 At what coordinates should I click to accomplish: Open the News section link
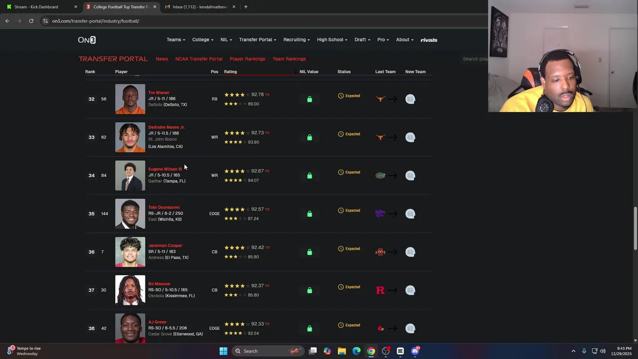click(x=162, y=59)
